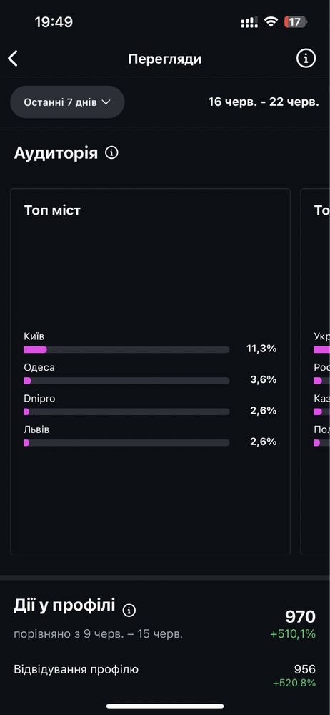Viewport: 330px width, 715px height.
Task: Open the Останні 7 днів dropdown
Action: point(67,102)
